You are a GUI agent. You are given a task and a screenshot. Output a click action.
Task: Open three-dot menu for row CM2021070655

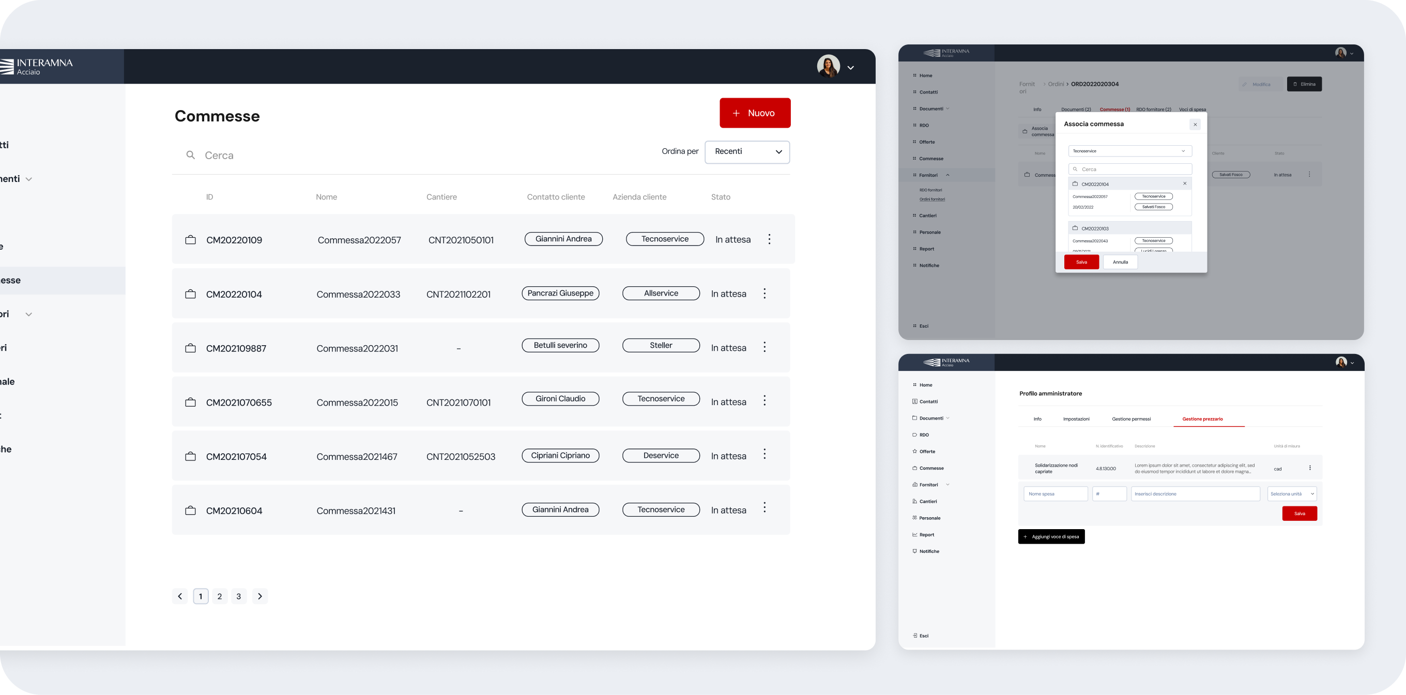764,400
